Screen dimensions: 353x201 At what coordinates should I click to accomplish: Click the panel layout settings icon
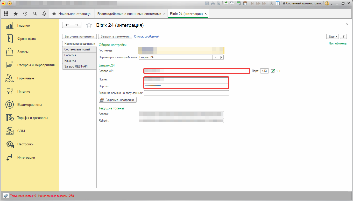click(278, 3)
